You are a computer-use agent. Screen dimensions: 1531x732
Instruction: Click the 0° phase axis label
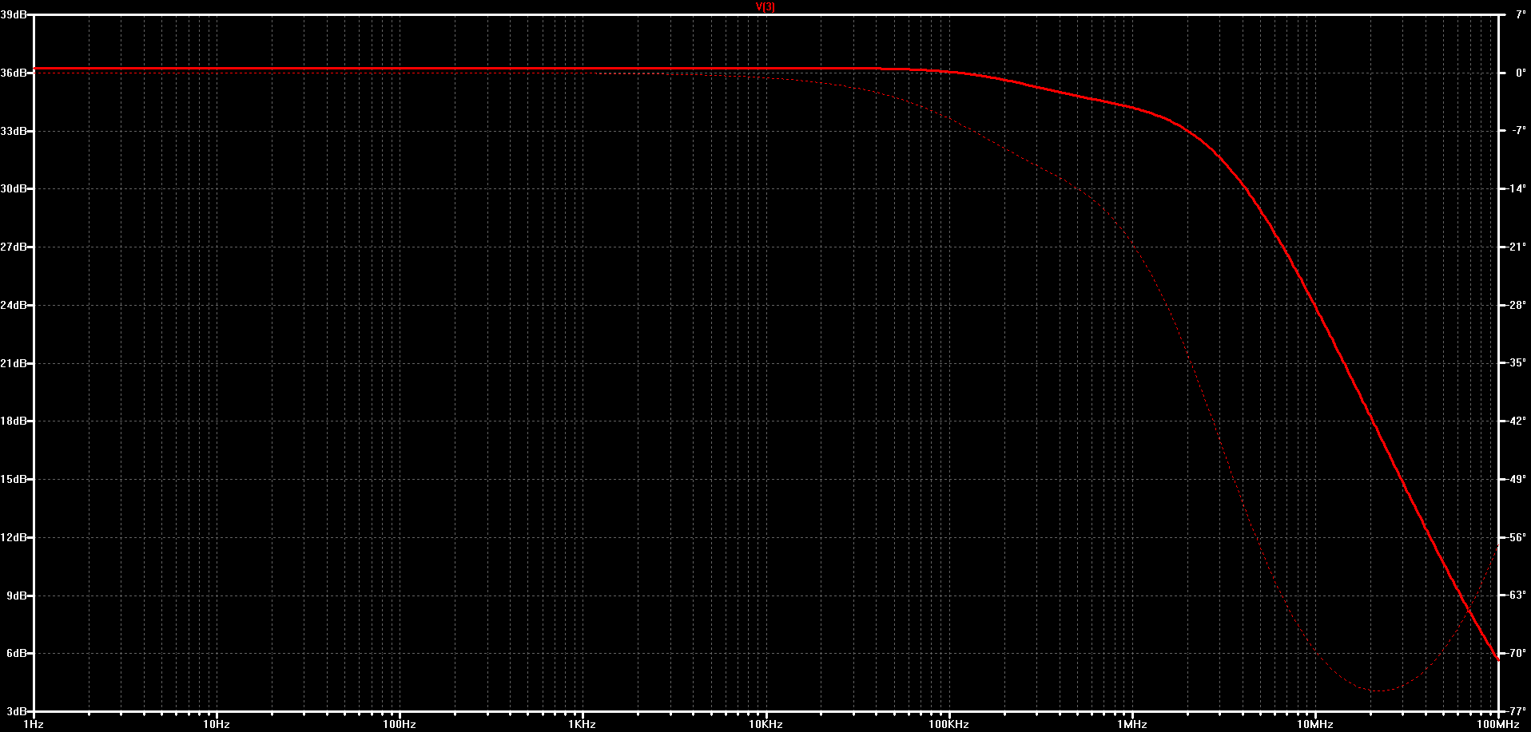tap(1521, 73)
